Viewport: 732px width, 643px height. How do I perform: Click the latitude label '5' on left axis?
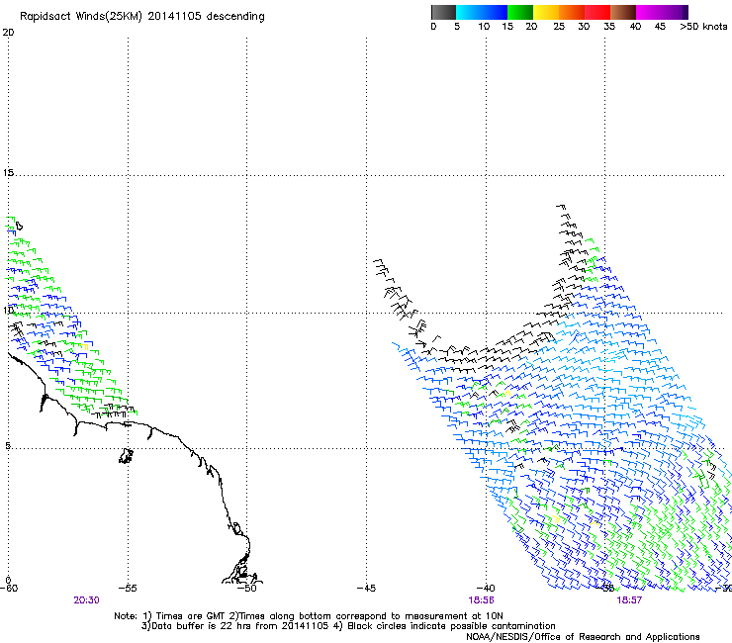[8, 446]
